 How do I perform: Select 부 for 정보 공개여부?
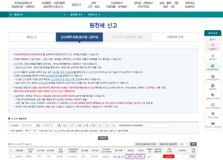coord(33,130)
